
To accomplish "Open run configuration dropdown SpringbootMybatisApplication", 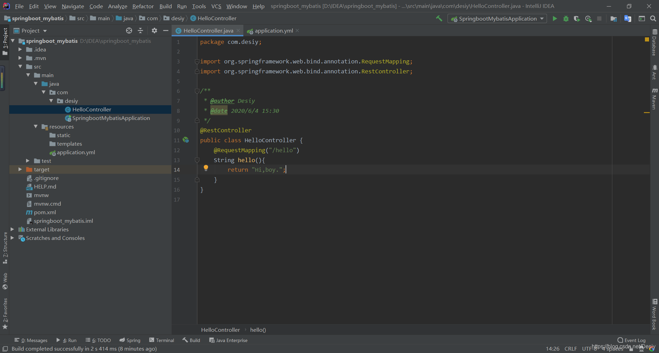I will point(497,19).
